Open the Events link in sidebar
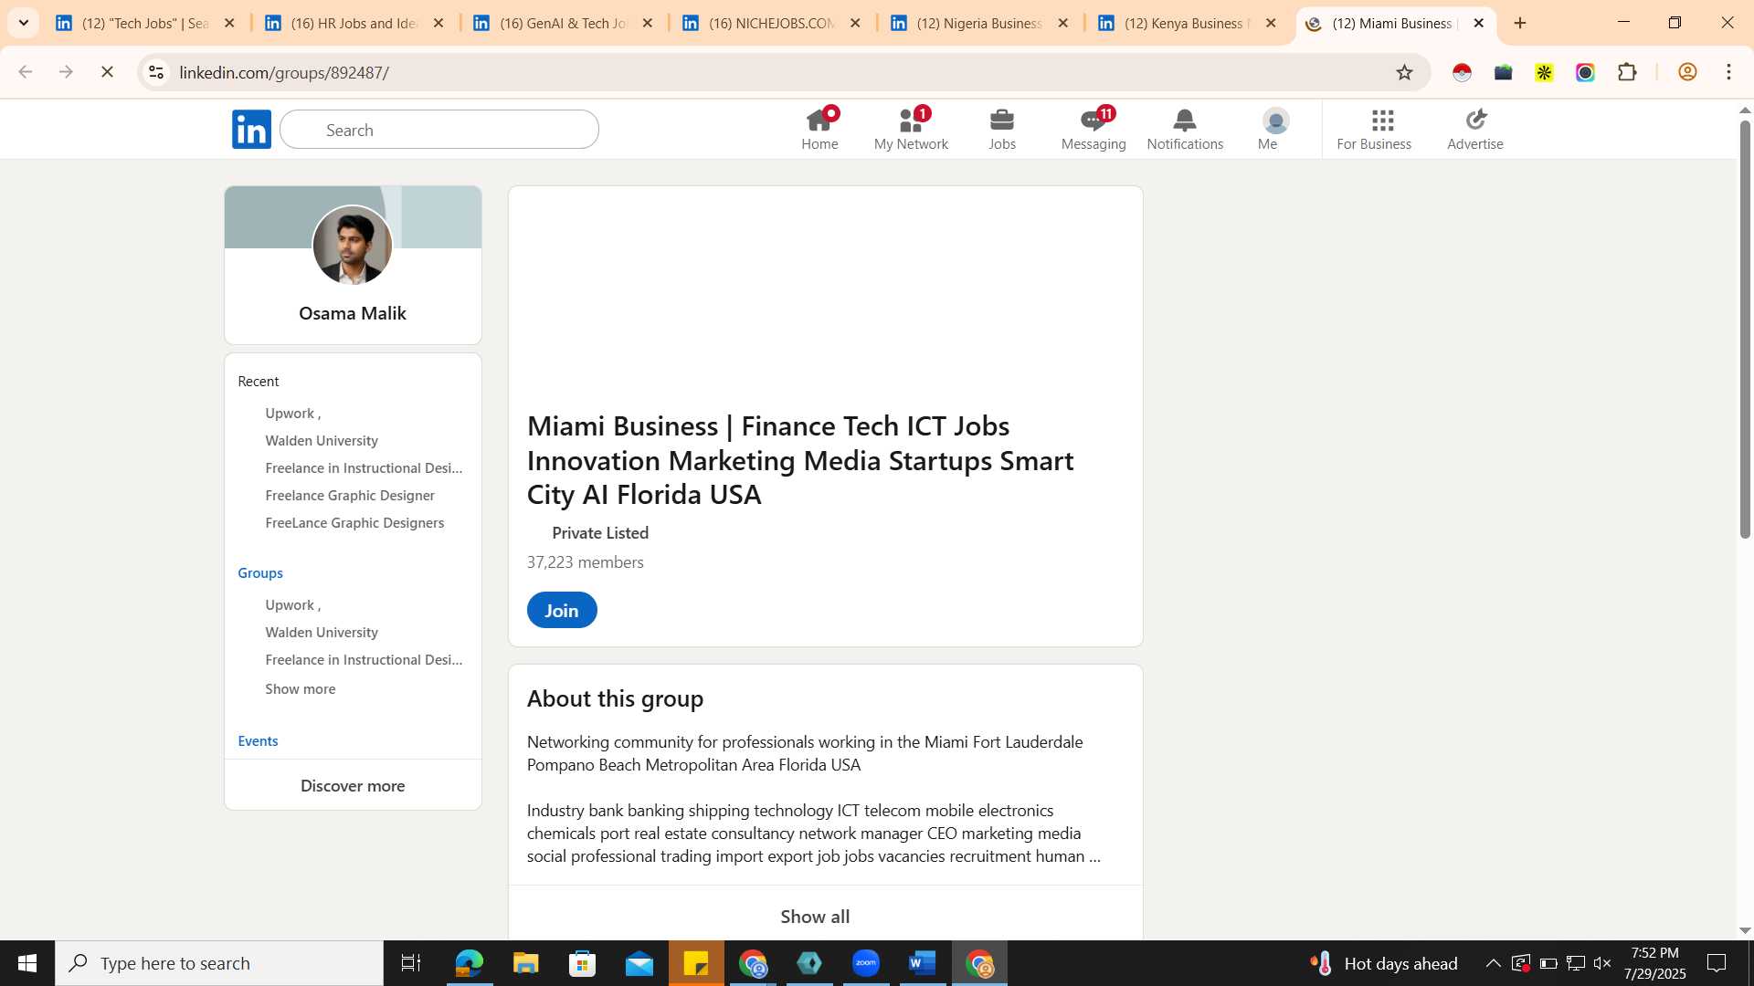 (x=258, y=740)
